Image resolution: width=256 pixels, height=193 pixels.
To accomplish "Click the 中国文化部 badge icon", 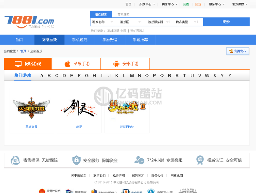I will (x=151, y=191).
